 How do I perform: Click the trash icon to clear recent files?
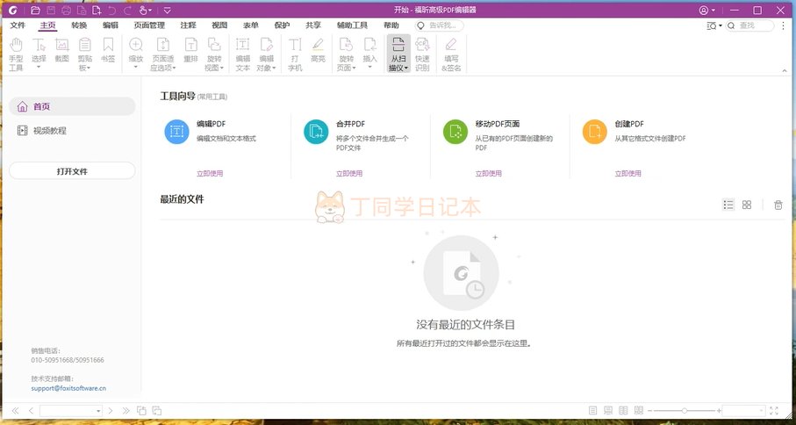point(778,205)
